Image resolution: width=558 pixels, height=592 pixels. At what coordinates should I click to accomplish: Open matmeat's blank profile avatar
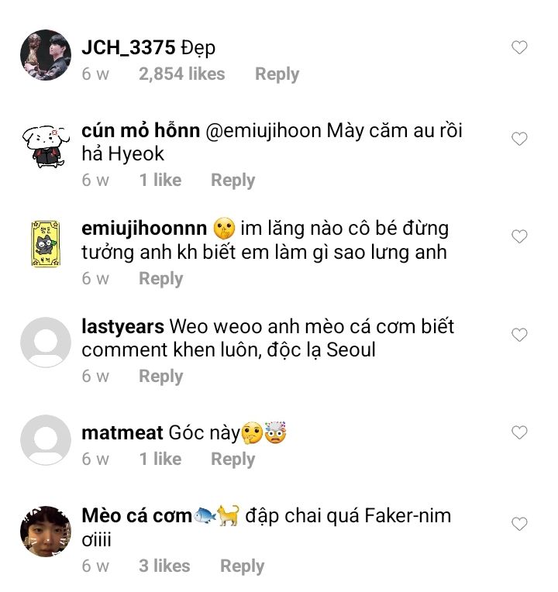[x=45, y=440]
